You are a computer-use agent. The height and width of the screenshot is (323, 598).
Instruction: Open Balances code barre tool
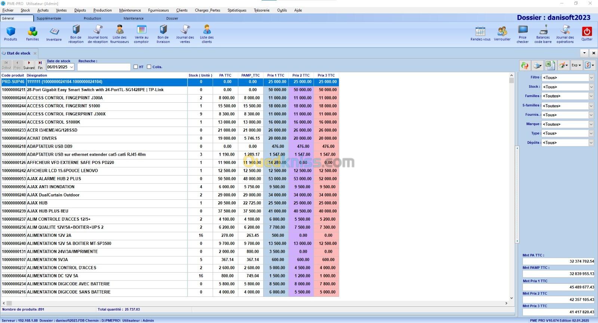point(543,33)
